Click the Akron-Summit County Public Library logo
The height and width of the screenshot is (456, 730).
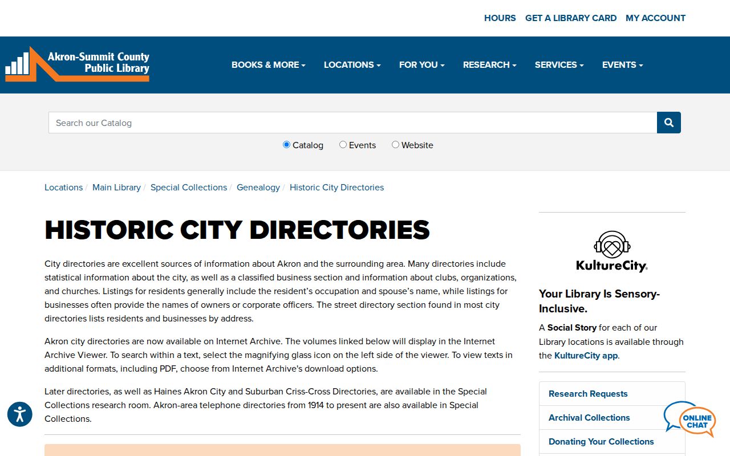78,64
